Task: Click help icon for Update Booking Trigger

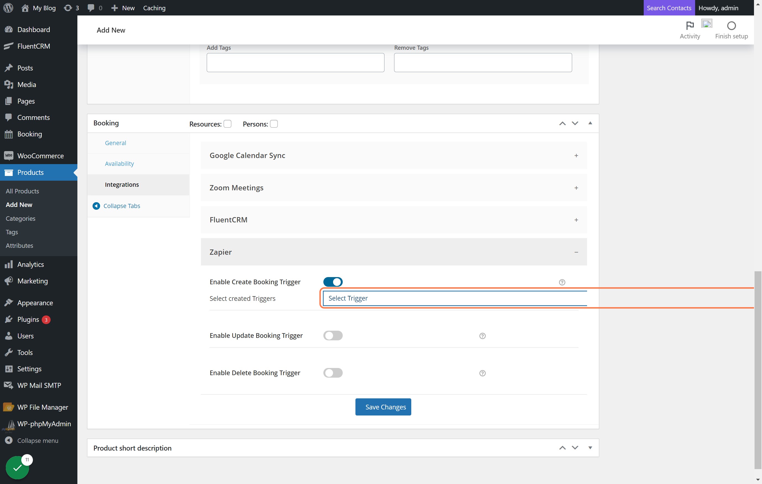Action: tap(482, 336)
